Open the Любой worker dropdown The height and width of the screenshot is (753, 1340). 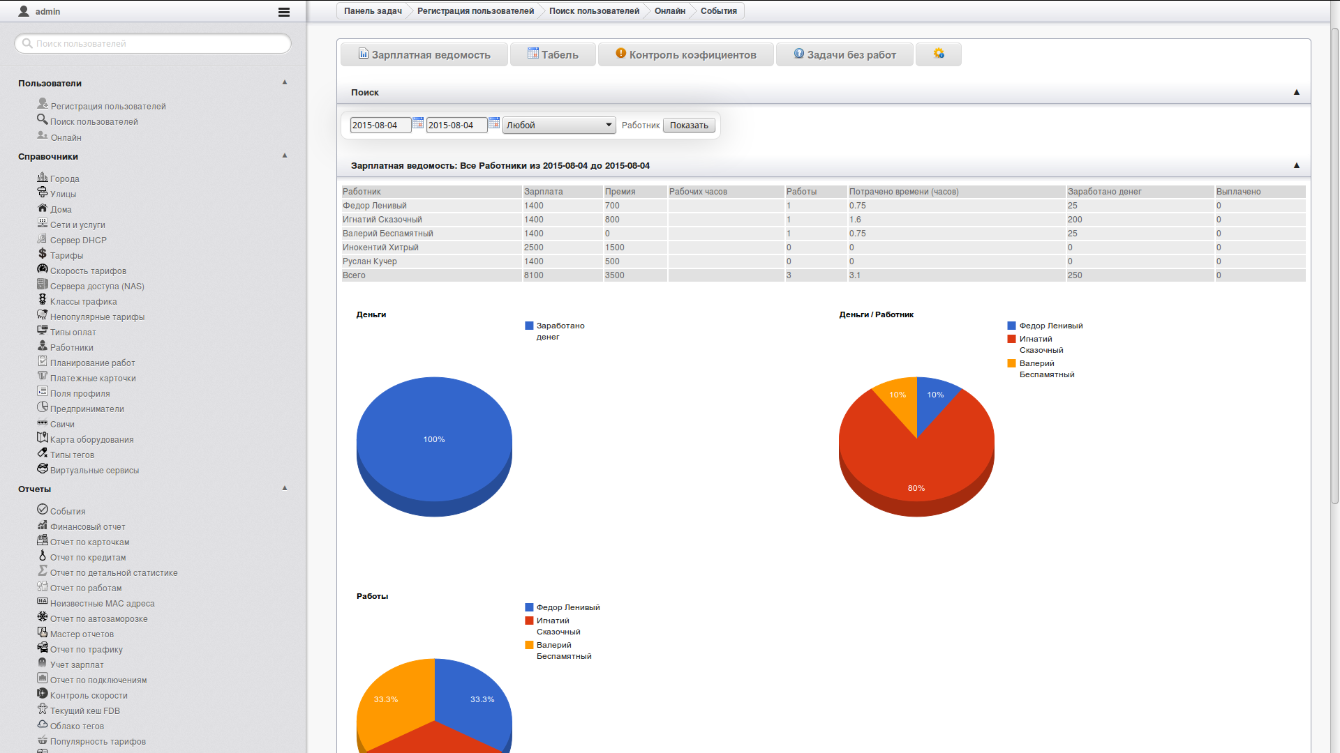[x=559, y=125]
